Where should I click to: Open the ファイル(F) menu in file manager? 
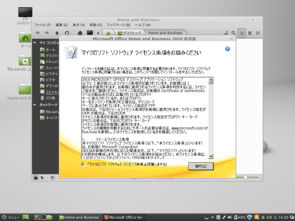click(42, 25)
